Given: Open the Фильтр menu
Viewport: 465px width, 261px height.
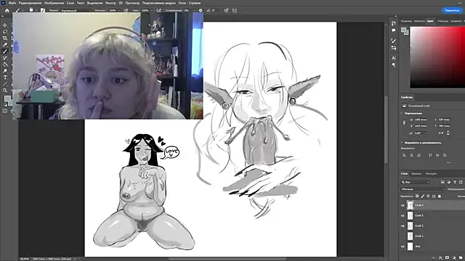Looking at the screenshot, I should coord(110,3).
